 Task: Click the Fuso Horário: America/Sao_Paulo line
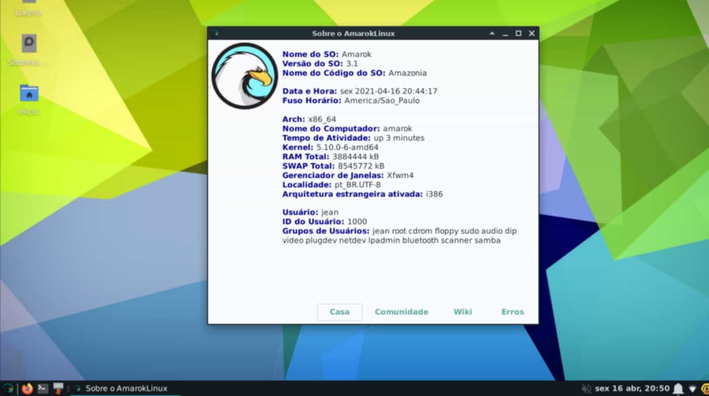pyautogui.click(x=350, y=101)
